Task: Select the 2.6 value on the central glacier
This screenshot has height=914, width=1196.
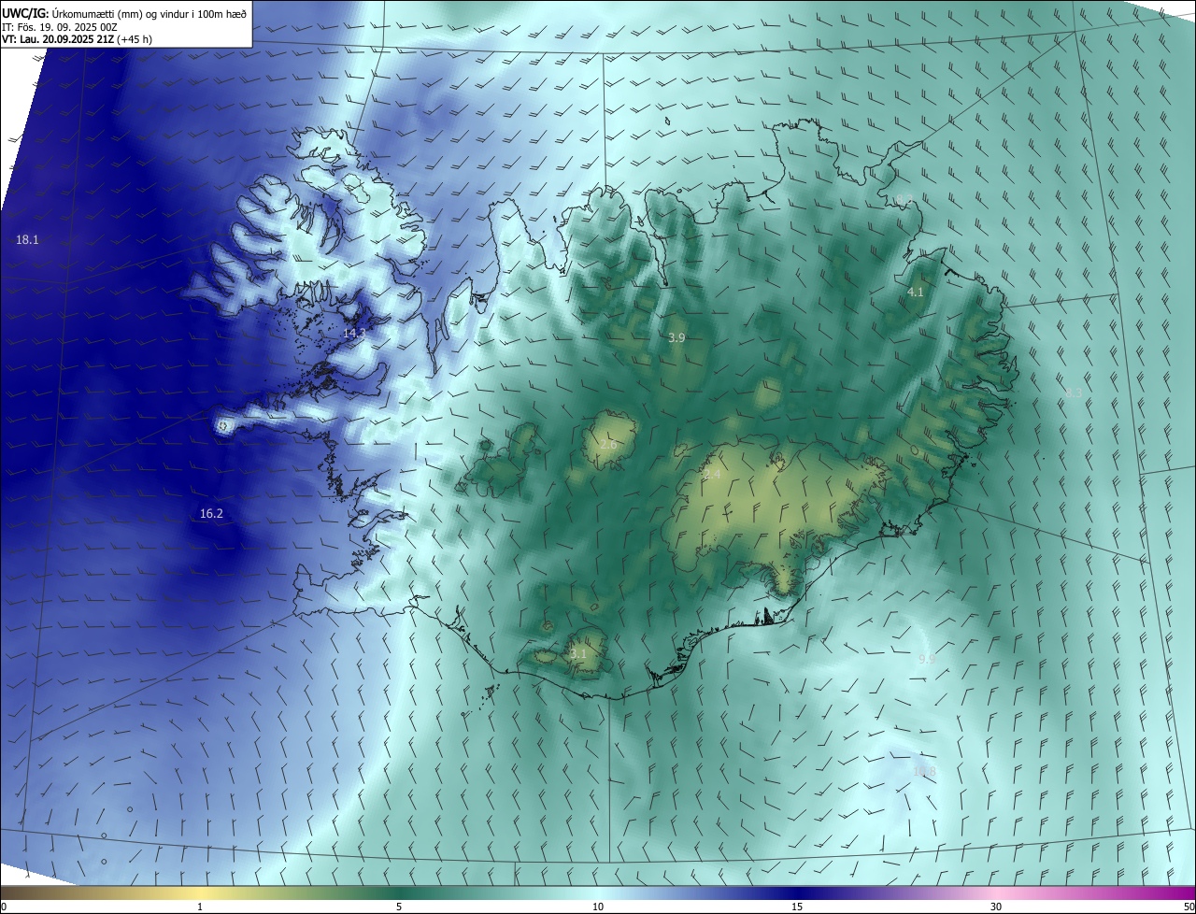Action: pos(607,445)
